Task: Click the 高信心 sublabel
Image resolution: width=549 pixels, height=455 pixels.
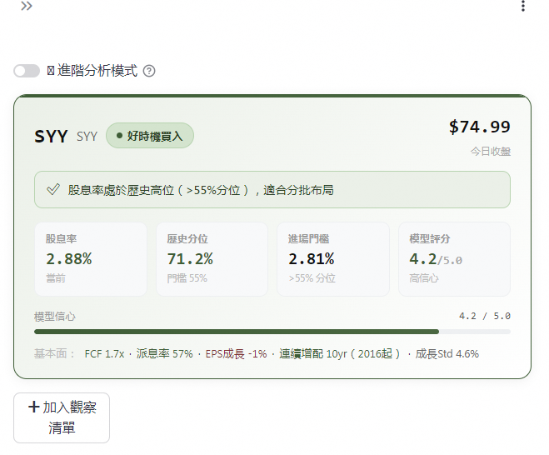Action: tap(424, 278)
